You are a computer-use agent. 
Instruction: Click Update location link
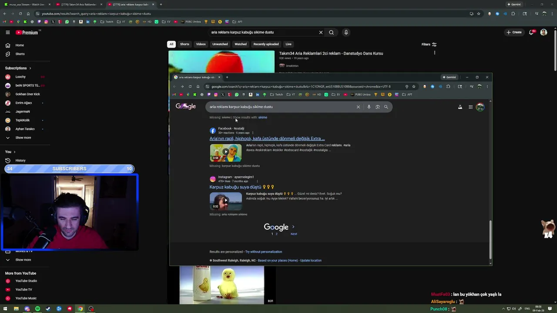click(x=311, y=260)
